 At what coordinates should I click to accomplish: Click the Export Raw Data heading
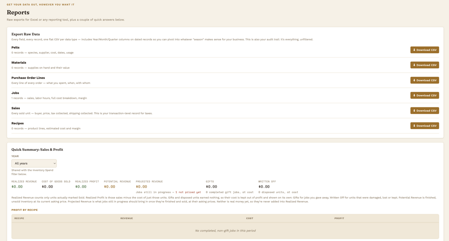click(25, 34)
